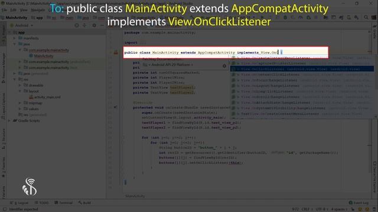The width and height of the screenshot is (378, 212).
Task: Expand the folded import block
Action: (142, 42)
